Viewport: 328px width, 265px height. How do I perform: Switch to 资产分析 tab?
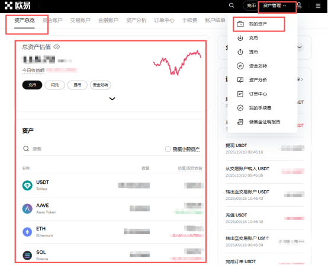pos(136,20)
